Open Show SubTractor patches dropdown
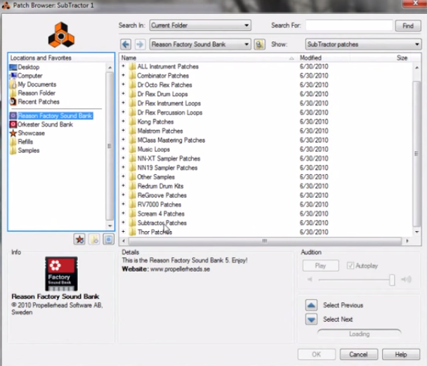The image size is (427, 366). [363, 44]
